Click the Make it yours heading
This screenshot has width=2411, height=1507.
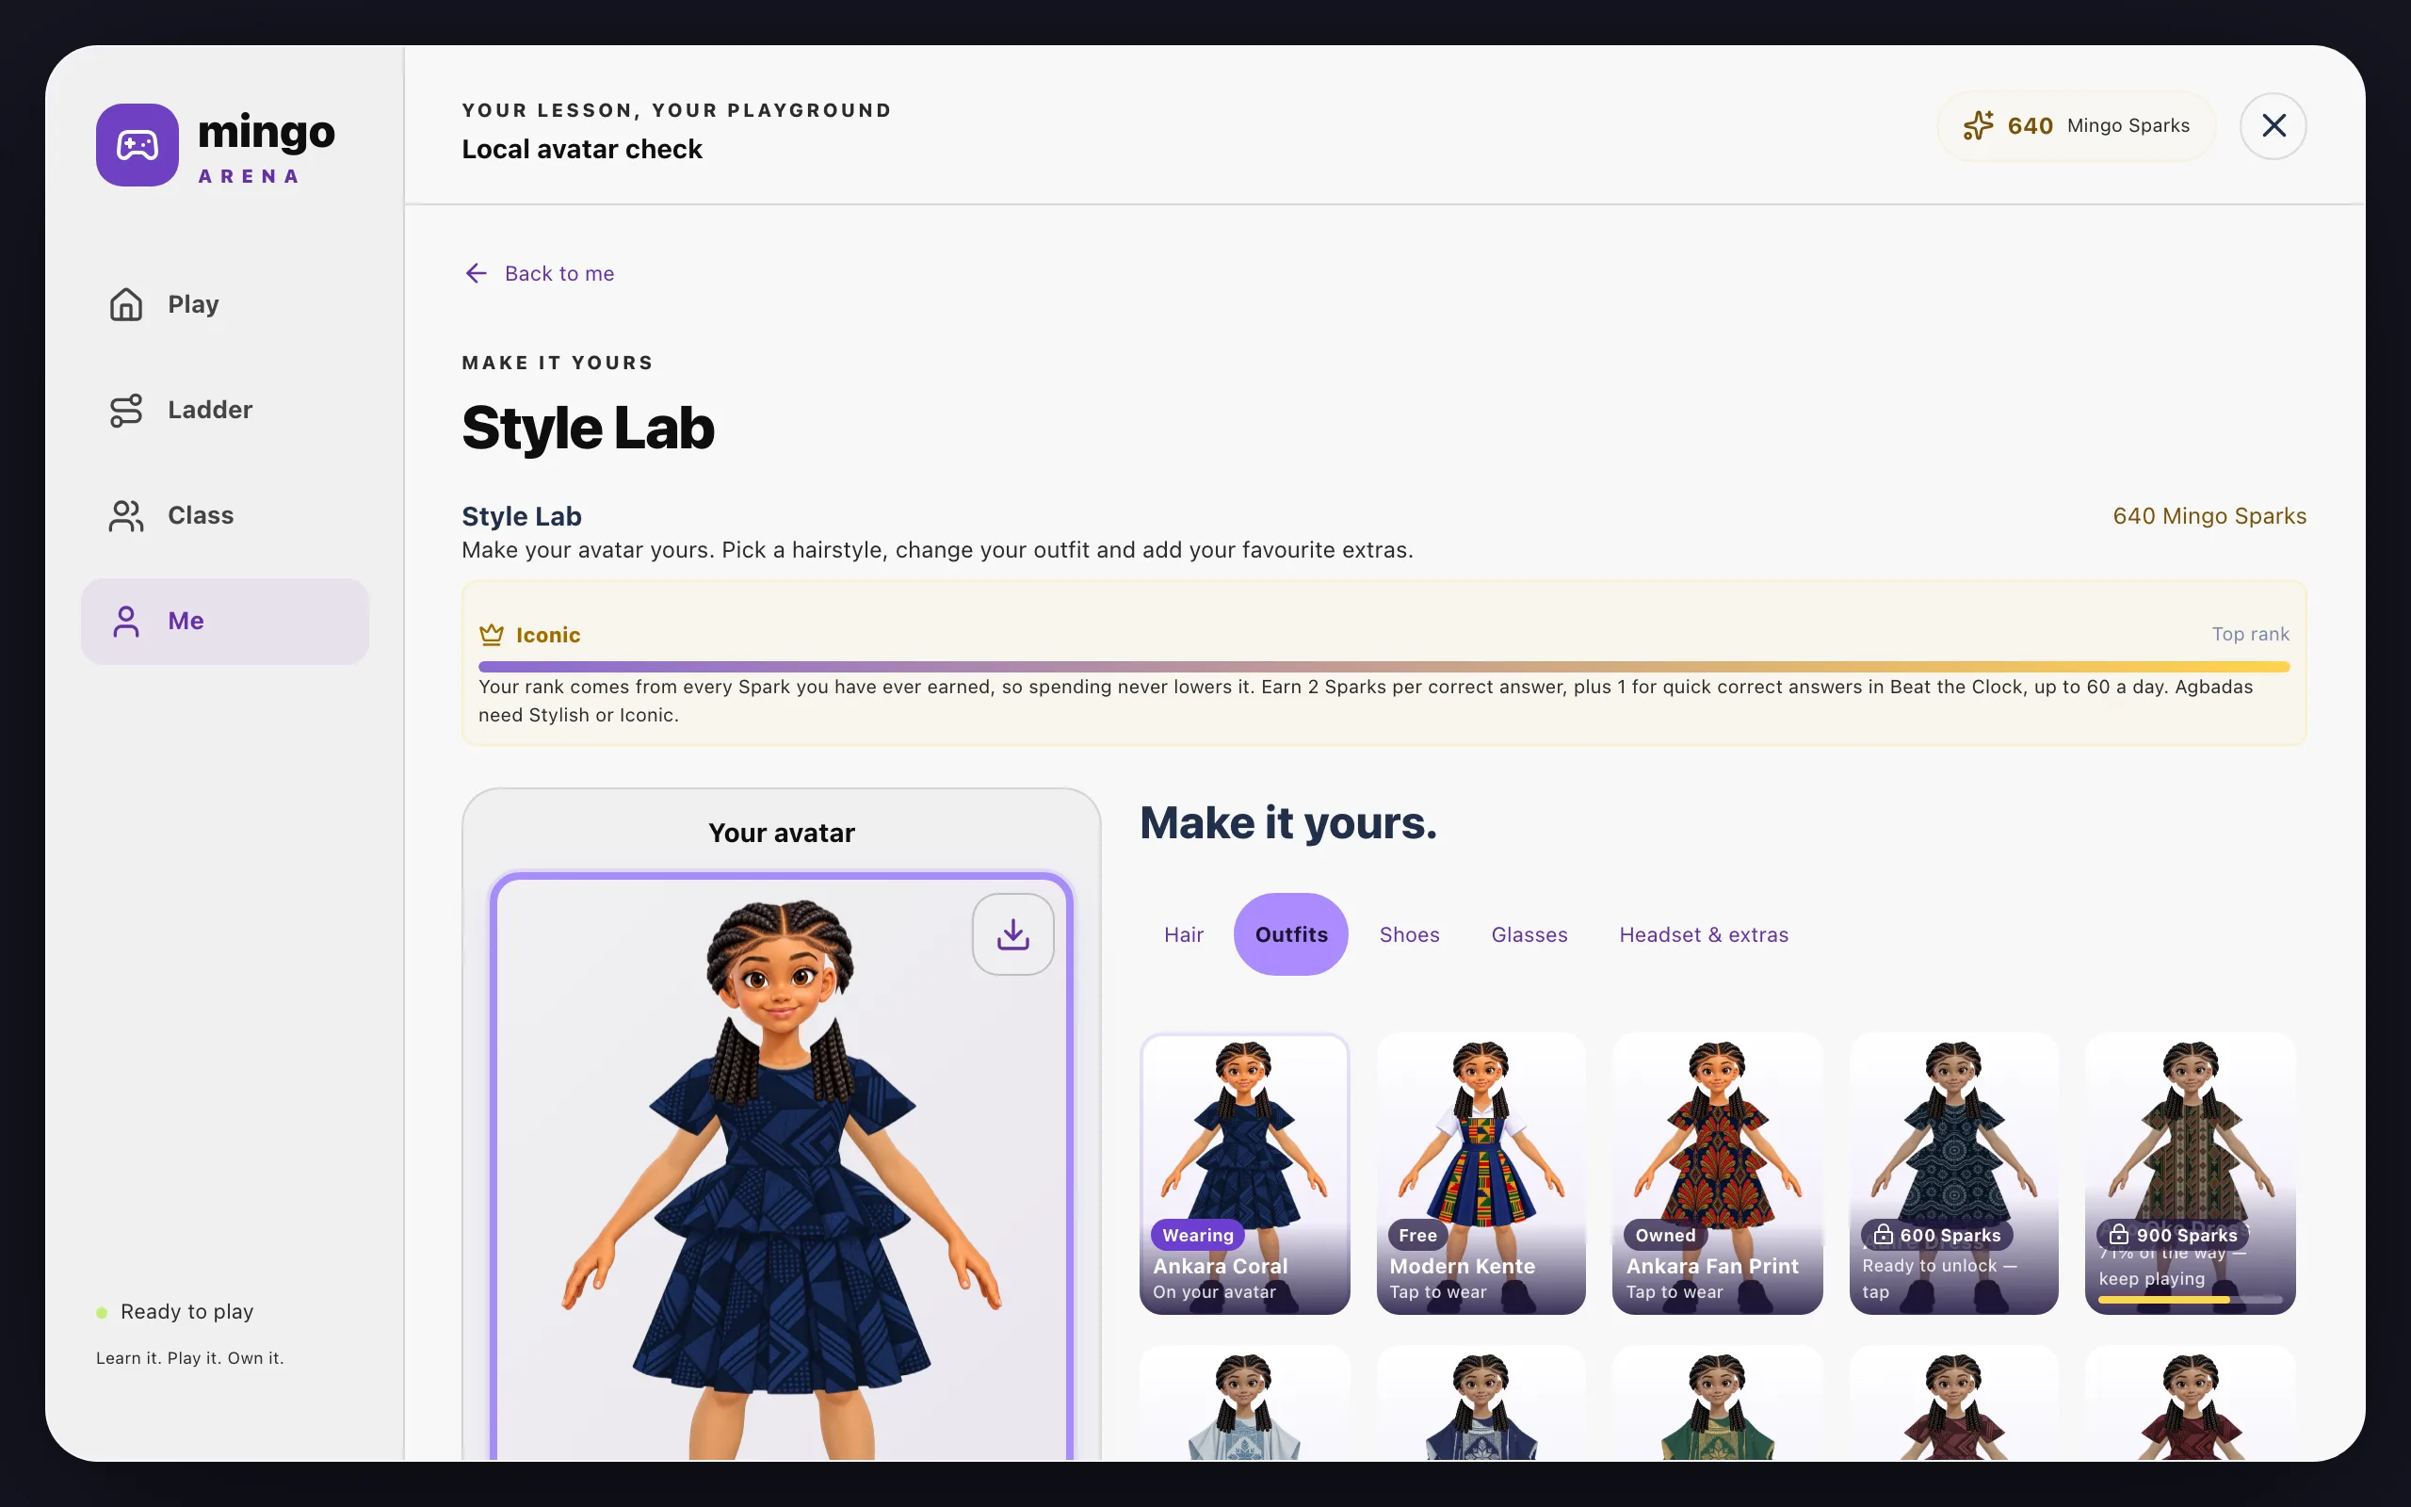[1288, 823]
